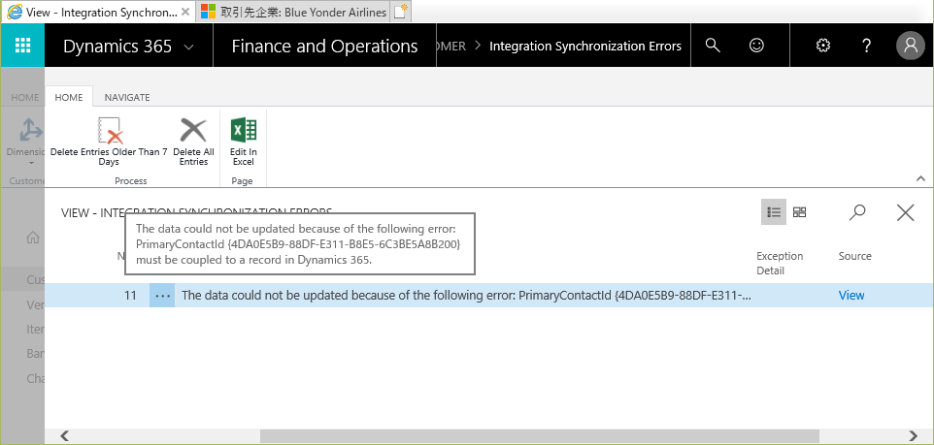Select the error message cell in row 11
This screenshot has width=934, height=445.
click(466, 295)
